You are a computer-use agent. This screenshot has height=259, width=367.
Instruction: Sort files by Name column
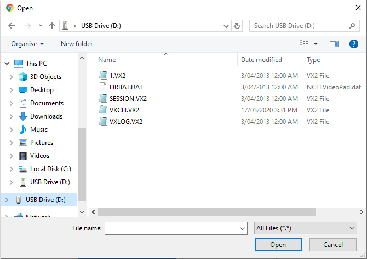point(107,60)
